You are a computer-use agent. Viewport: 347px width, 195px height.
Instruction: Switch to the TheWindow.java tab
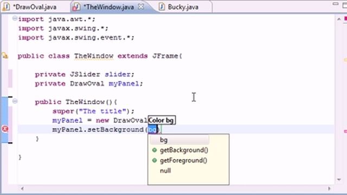pyautogui.click(x=109, y=7)
